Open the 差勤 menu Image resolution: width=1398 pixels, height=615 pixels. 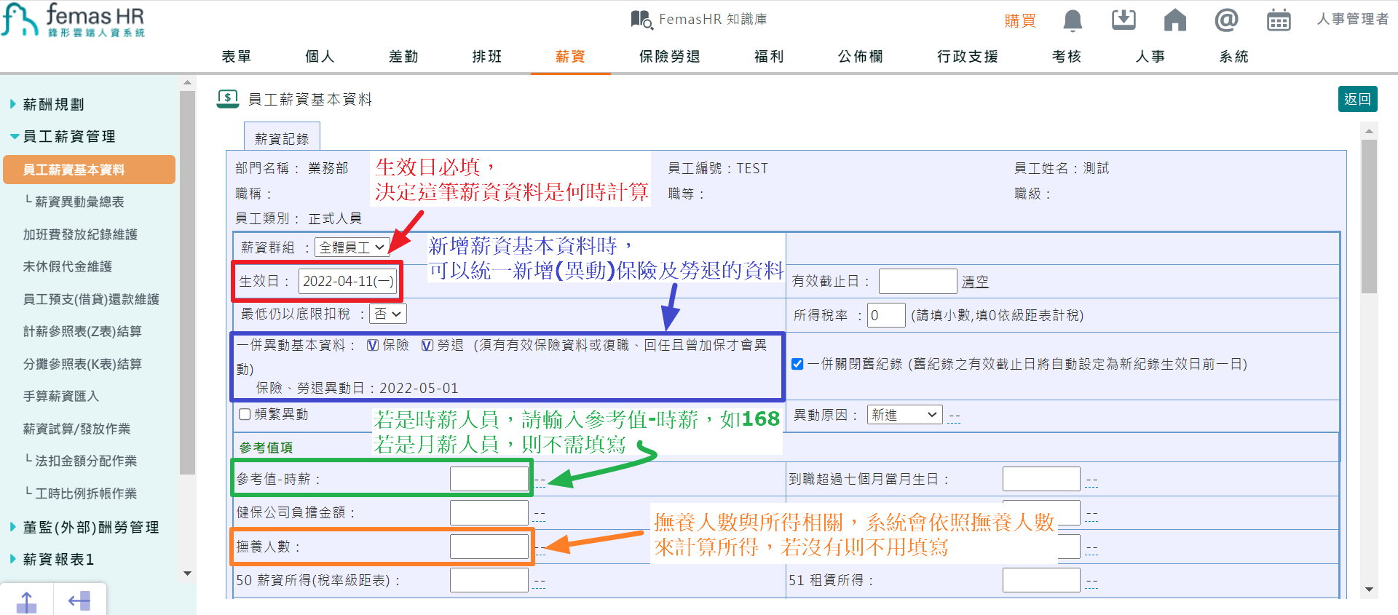[403, 57]
